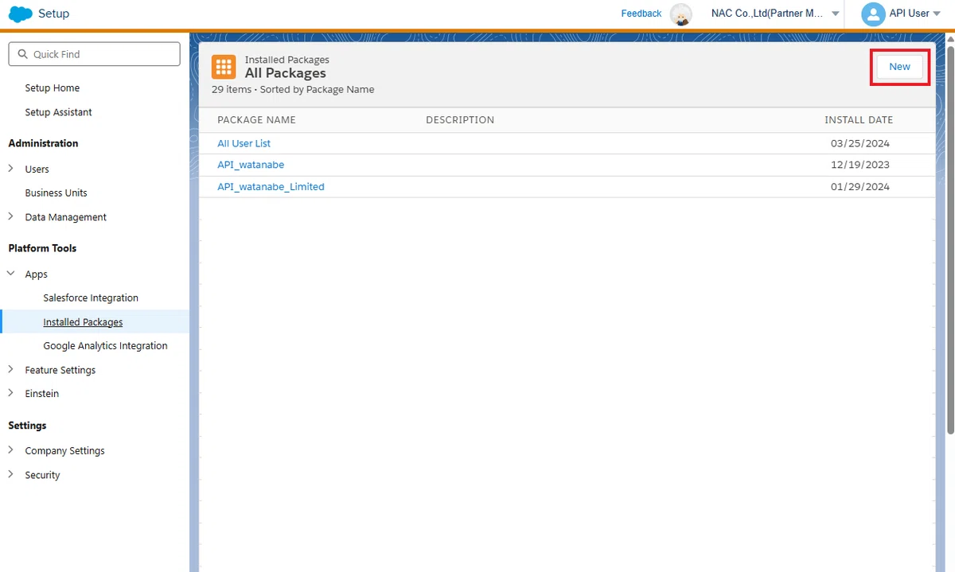Click the Company Settings label

point(64,451)
